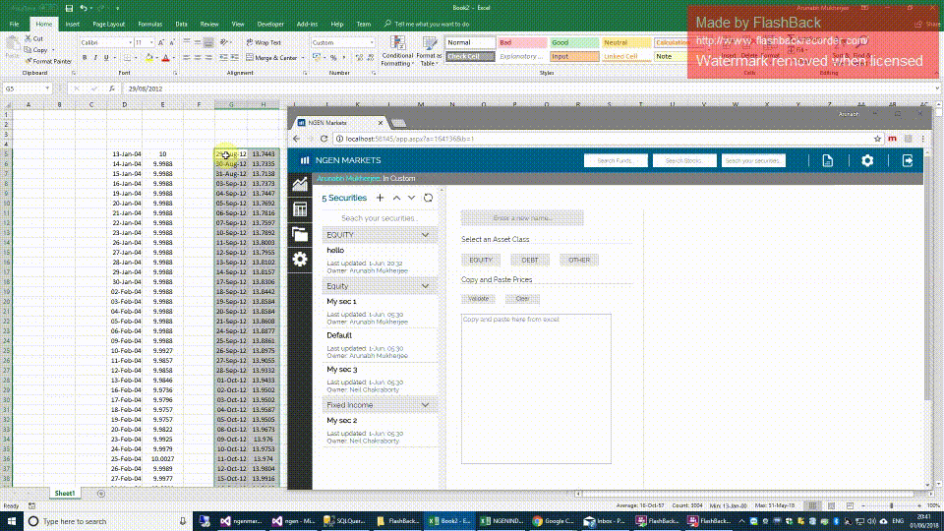Switch to the Page Layout tab
The image size is (944, 531).
108,23
